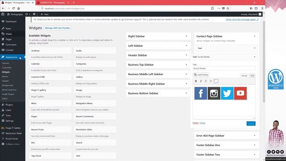Toggle reader view icon in address bar
Image resolution: width=286 pixels, height=161 pixels.
tap(213, 8)
